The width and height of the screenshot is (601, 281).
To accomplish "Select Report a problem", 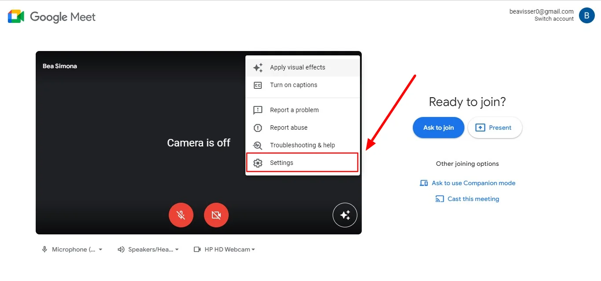I will pyautogui.click(x=293, y=110).
